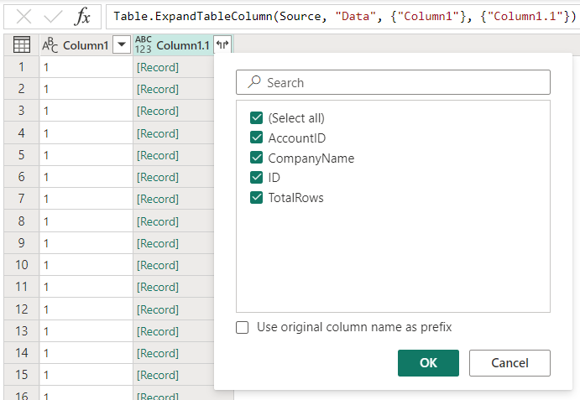Viewport: 580px width, 400px height.
Task: Click the formula bar text
Action: point(336,17)
